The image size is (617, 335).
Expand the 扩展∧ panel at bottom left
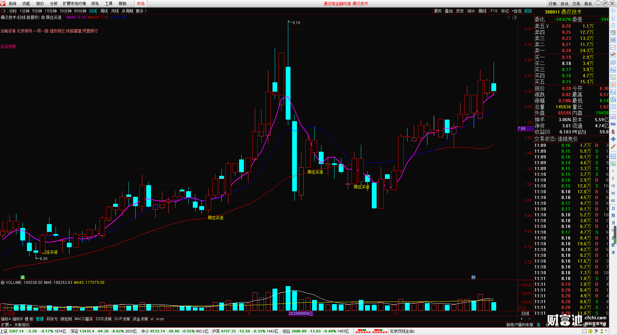(x=6, y=325)
